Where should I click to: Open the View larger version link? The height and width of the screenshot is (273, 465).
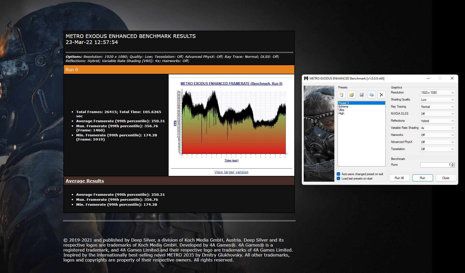pos(231,172)
